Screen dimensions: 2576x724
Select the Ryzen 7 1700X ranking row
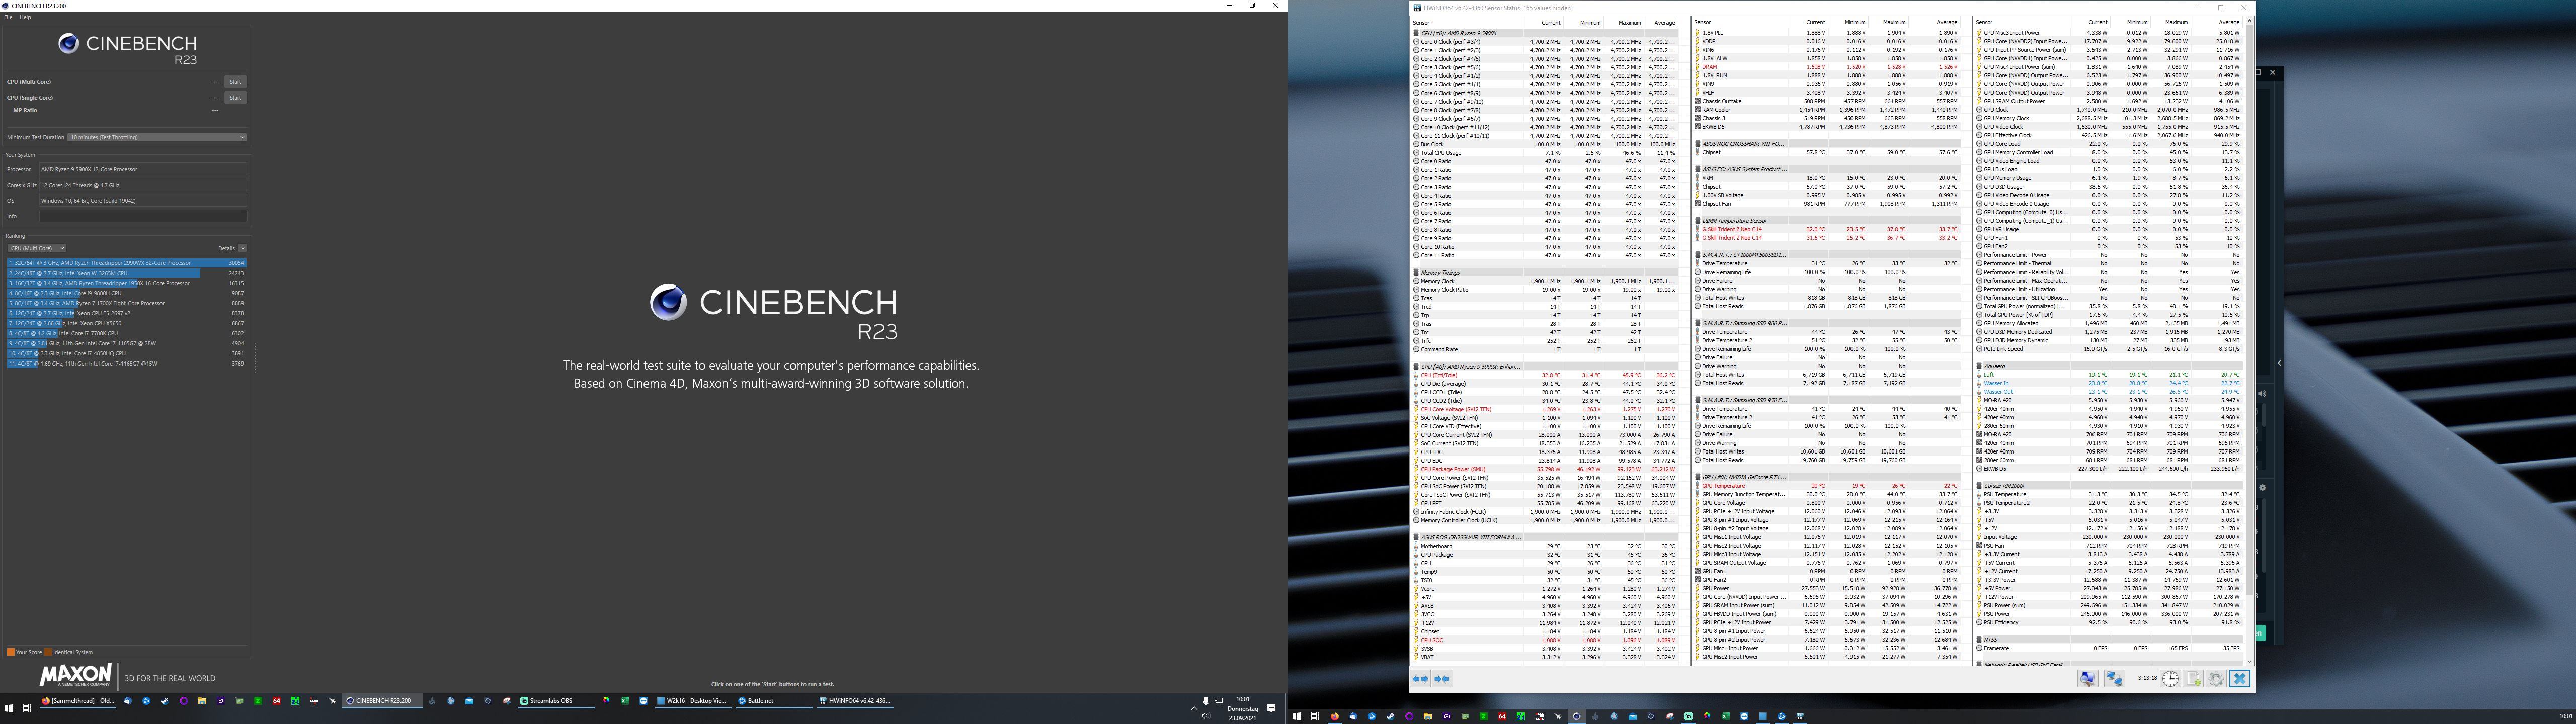126,303
